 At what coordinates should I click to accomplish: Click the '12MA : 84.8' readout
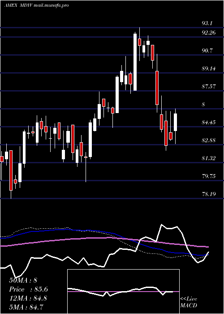coord(28,298)
